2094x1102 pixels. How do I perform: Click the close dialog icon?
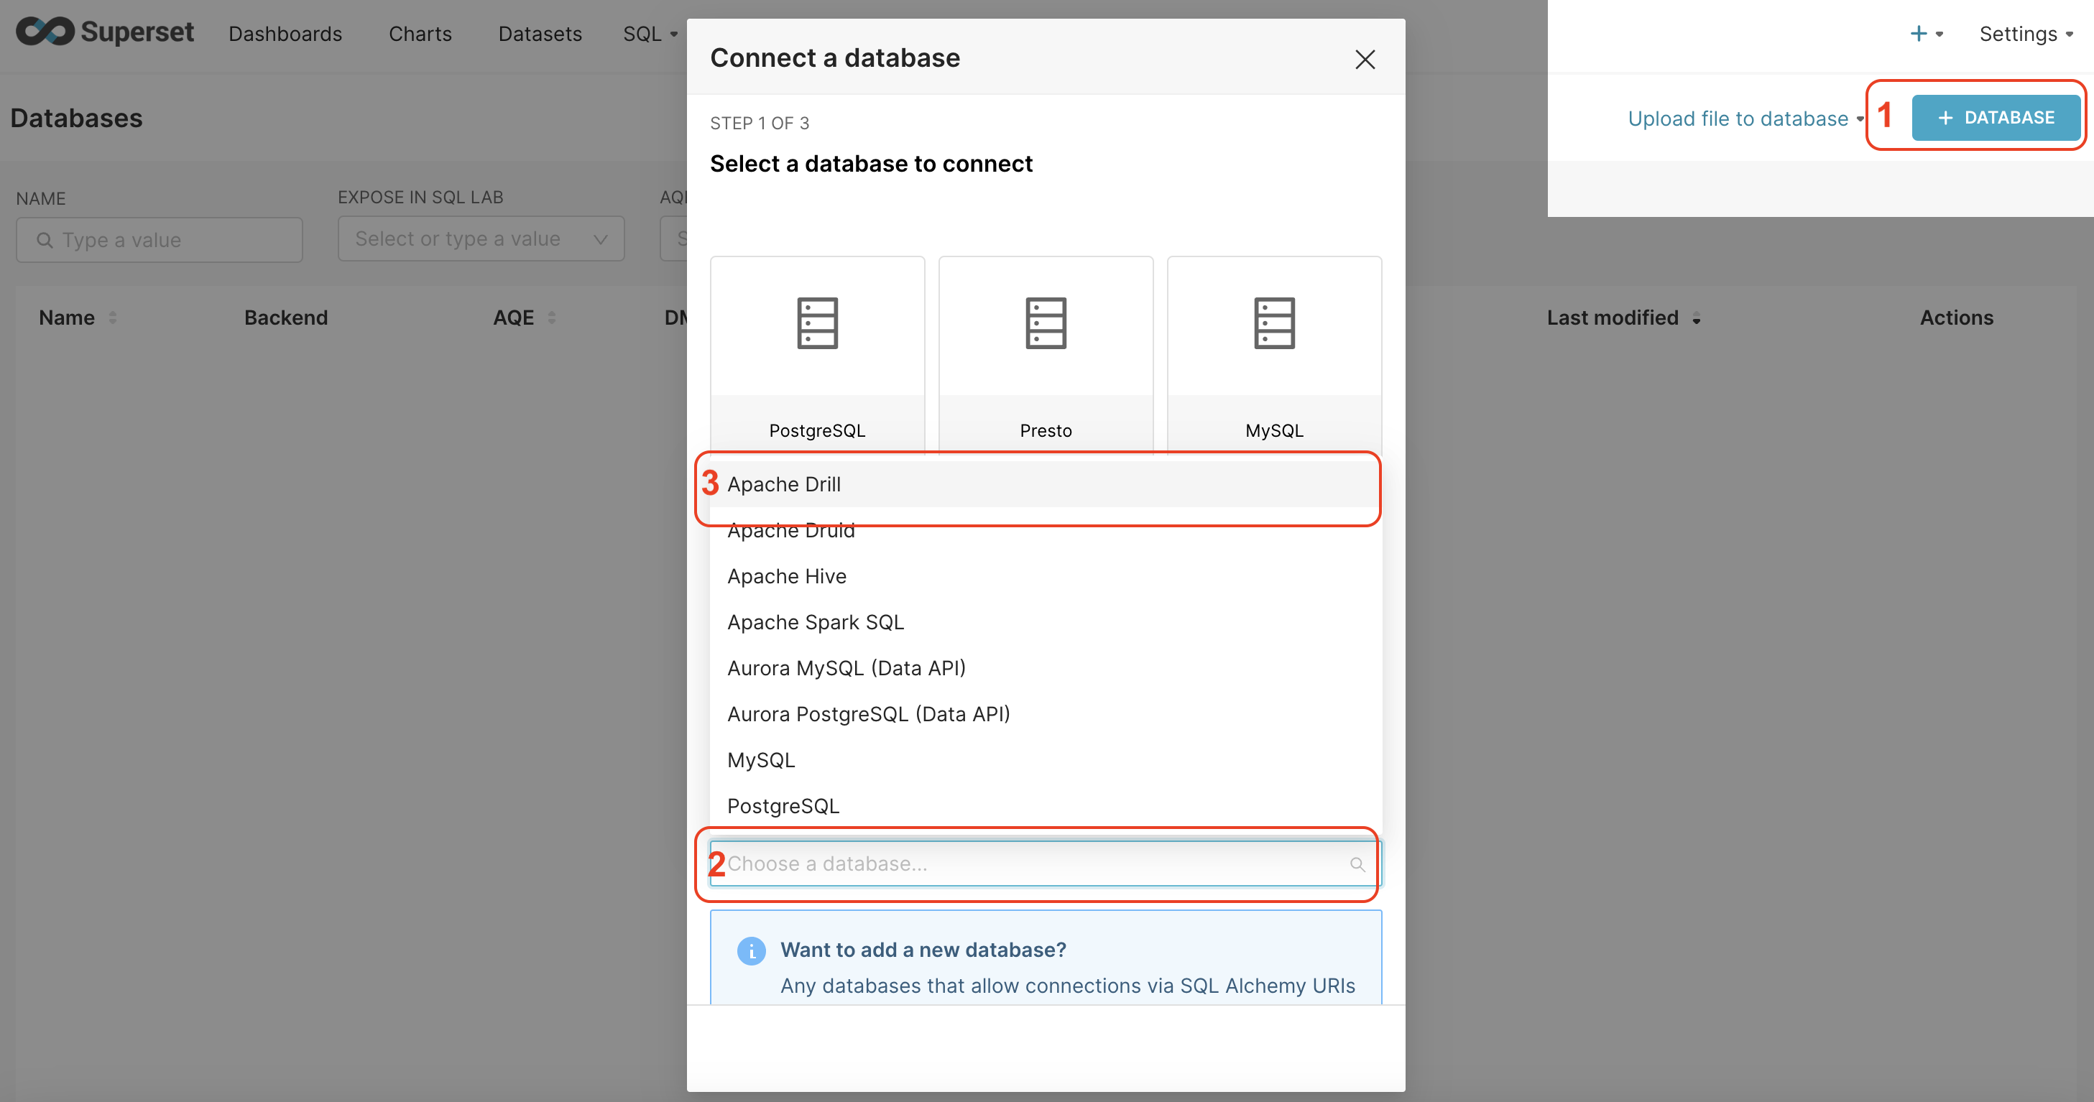click(x=1364, y=58)
